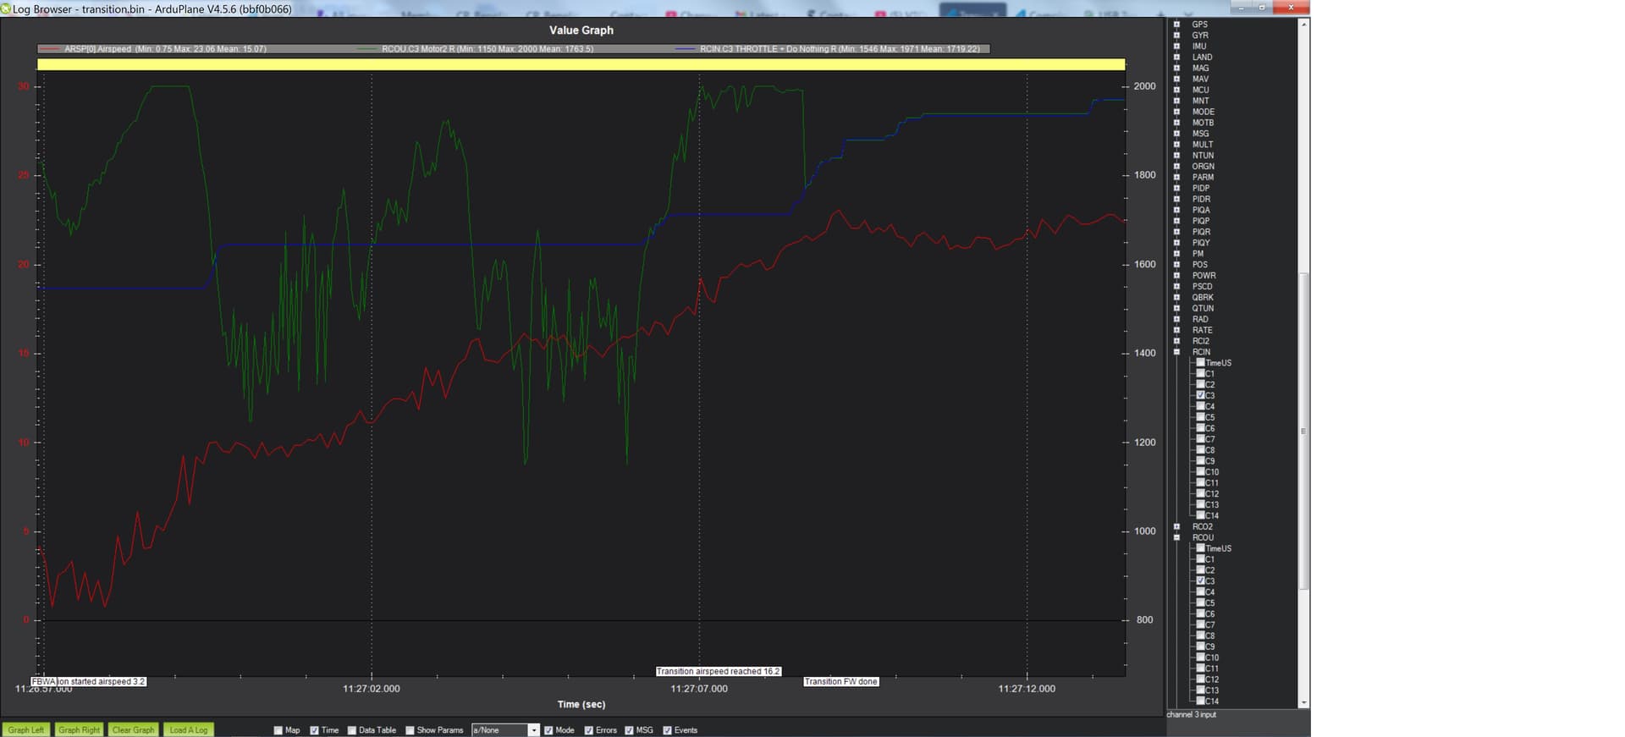Click the tree scrollbar up arrow
The width and height of the screenshot is (1625, 737).
[1304, 24]
